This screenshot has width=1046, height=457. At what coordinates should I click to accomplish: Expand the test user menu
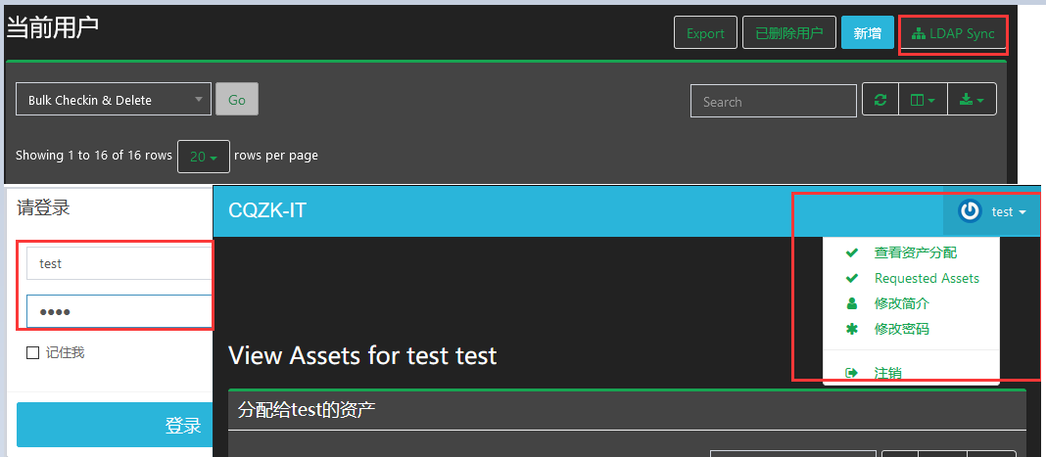[x=992, y=211]
